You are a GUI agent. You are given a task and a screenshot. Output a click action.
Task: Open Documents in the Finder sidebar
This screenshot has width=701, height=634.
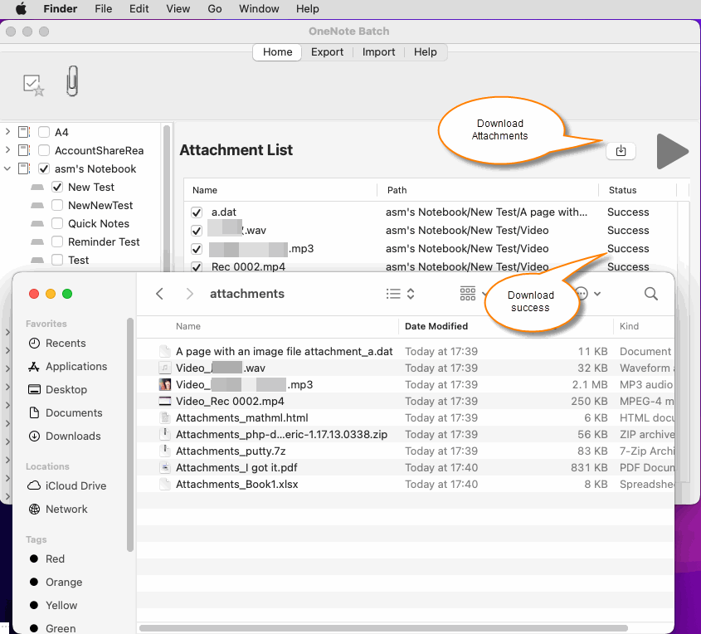(66, 412)
